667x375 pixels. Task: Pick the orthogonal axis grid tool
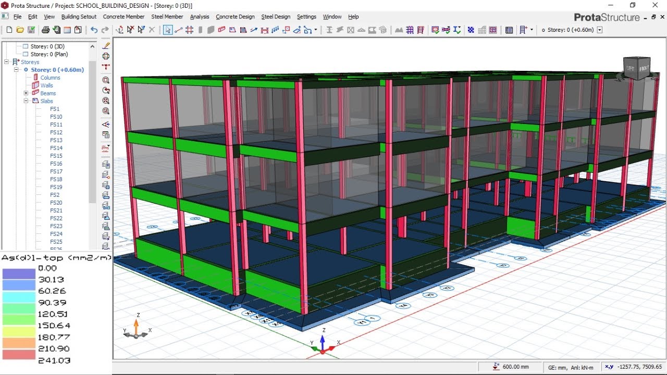click(190, 30)
